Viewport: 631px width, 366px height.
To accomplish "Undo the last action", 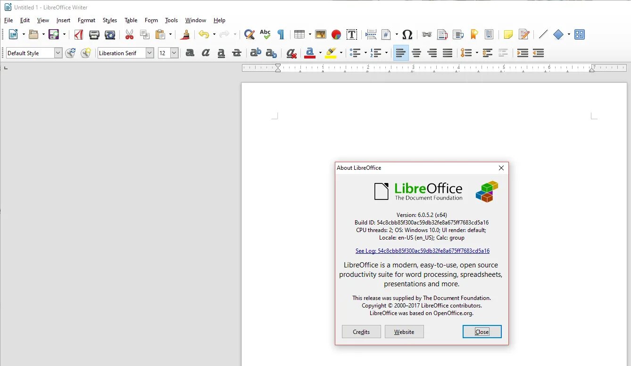I will [204, 34].
